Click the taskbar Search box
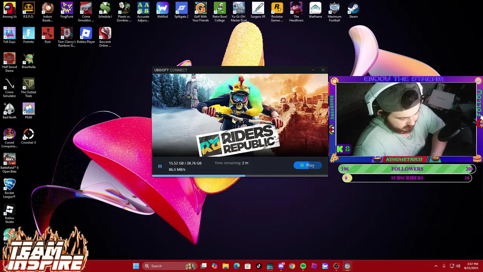 pos(171,266)
